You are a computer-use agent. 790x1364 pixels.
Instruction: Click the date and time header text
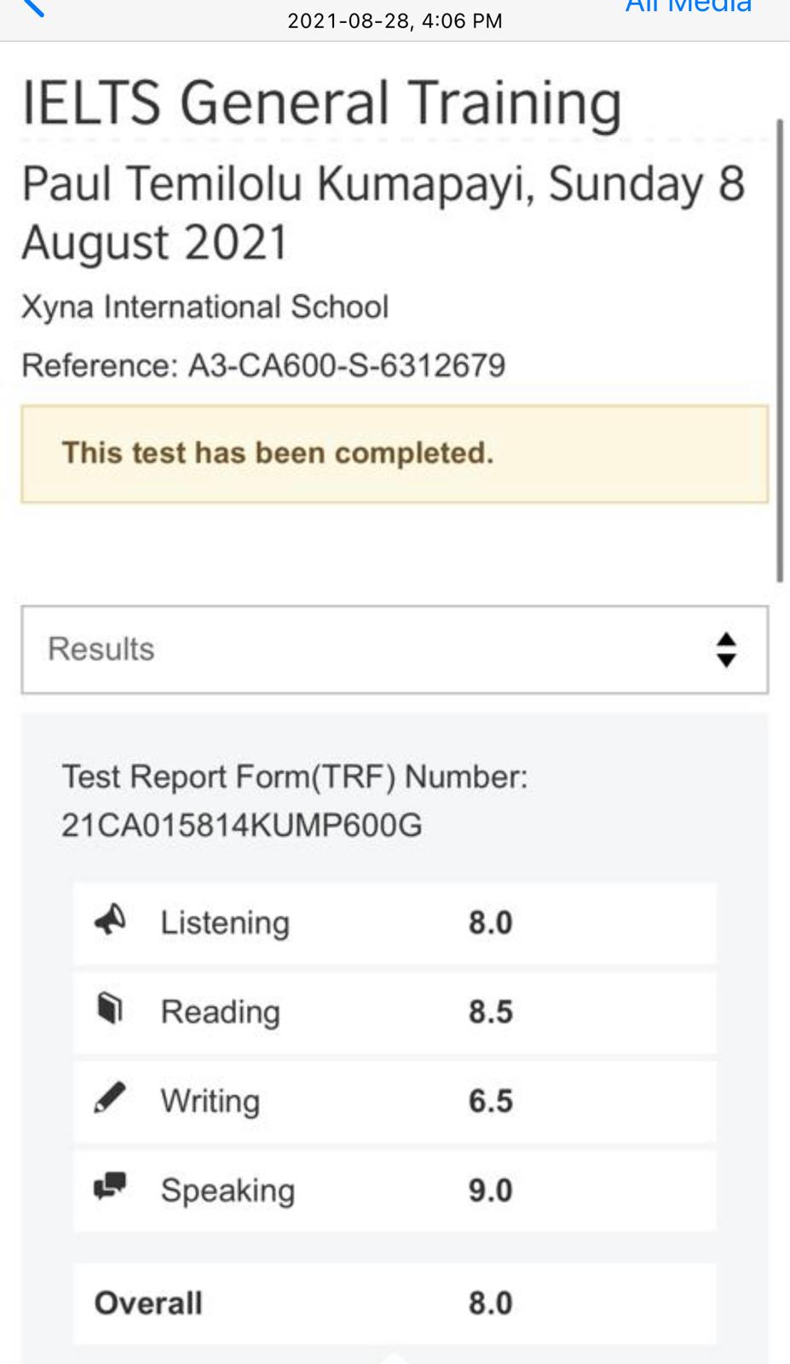pyautogui.click(x=395, y=21)
